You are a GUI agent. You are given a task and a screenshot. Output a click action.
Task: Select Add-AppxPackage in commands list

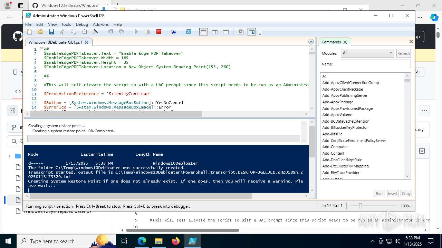point(338,102)
